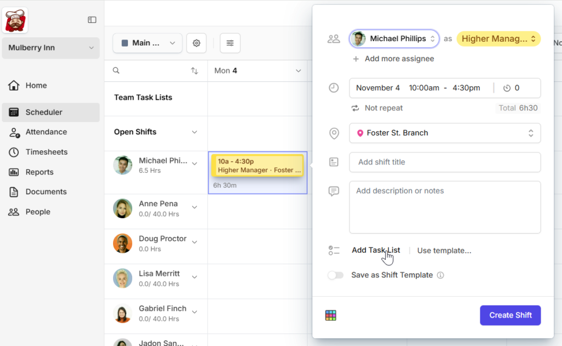Toggle Save as Shift Template switch
562x346 pixels.
(336, 275)
